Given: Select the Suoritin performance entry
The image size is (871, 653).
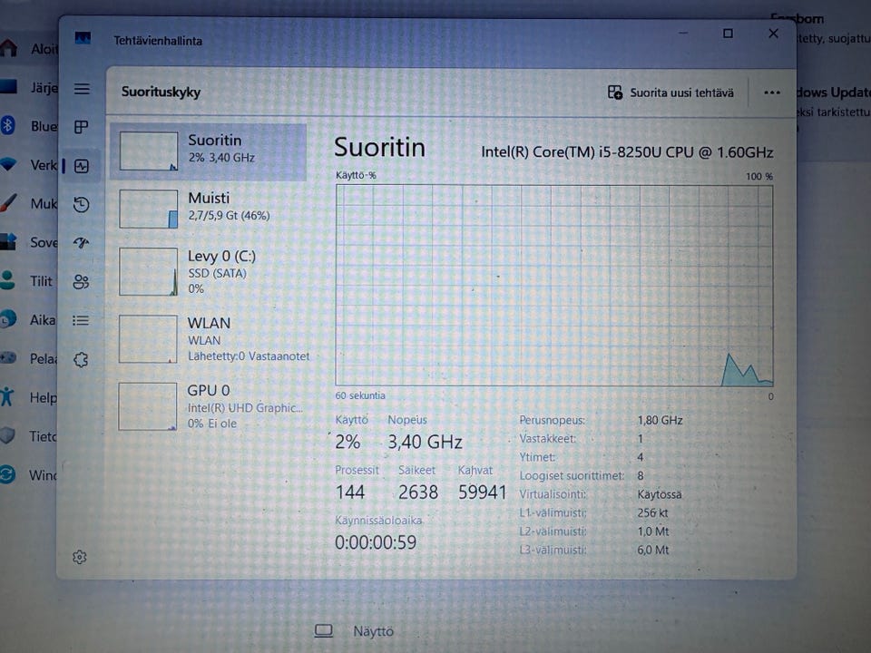Looking at the screenshot, I should point(209,151).
